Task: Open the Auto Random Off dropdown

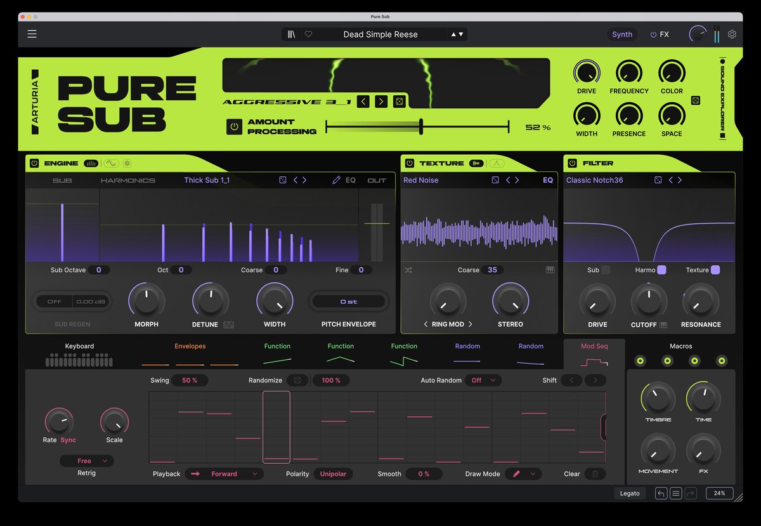Action: click(483, 380)
